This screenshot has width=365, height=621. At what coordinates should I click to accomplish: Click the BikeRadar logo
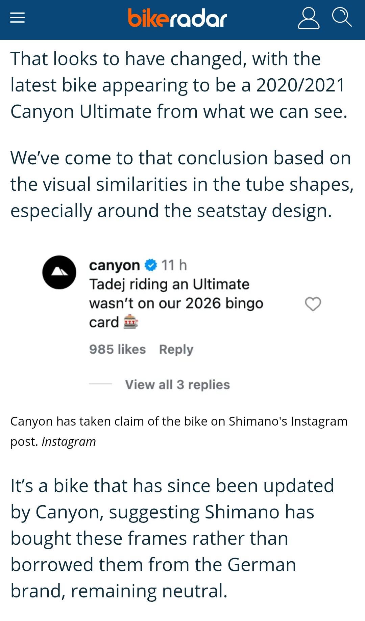pyautogui.click(x=177, y=18)
